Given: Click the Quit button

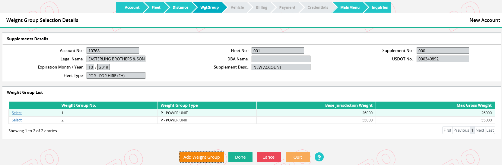Looking at the screenshot, I should [298, 157].
